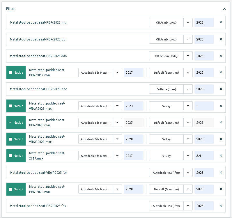Screen dimensions: 232x218
Task: Click version field for PBR-2023.obj
Action: 204,39
